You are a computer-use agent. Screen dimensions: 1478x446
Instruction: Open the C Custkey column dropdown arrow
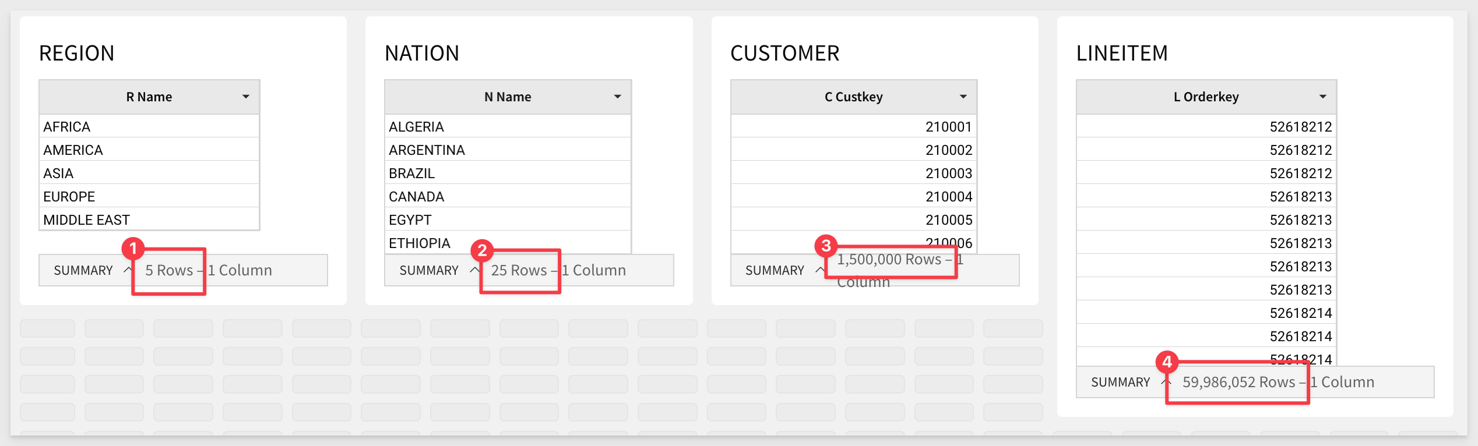(963, 97)
